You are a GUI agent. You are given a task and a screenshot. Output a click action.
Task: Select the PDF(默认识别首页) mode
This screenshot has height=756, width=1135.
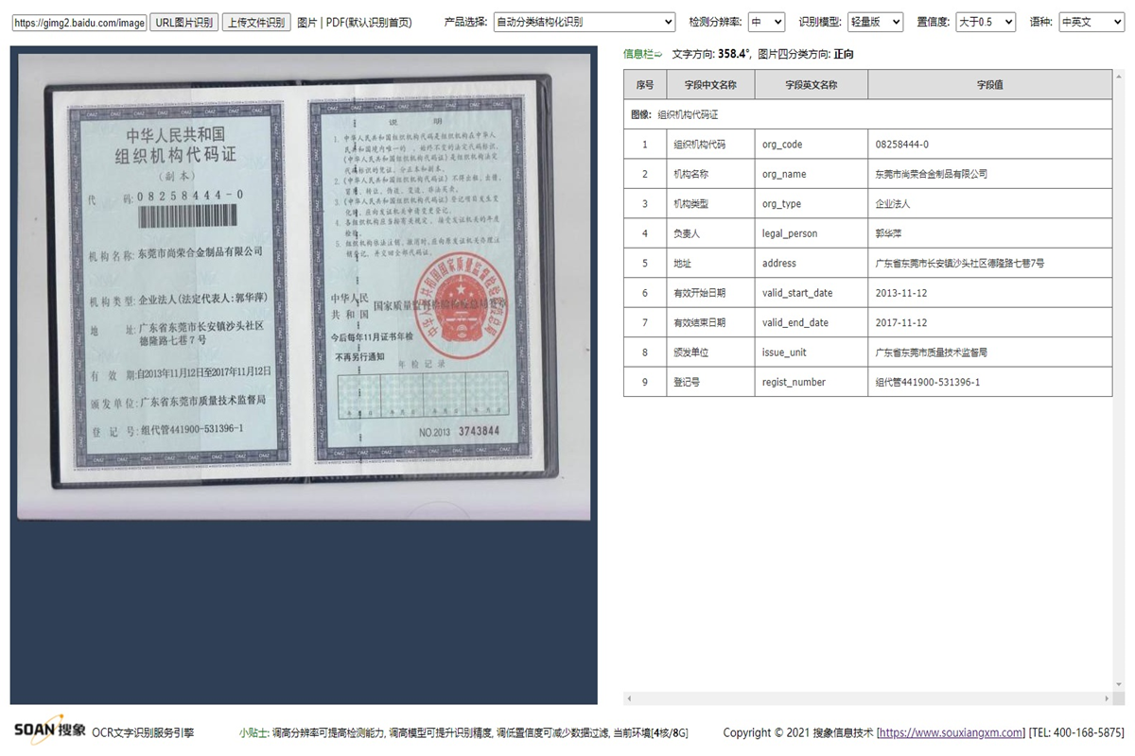371,22
